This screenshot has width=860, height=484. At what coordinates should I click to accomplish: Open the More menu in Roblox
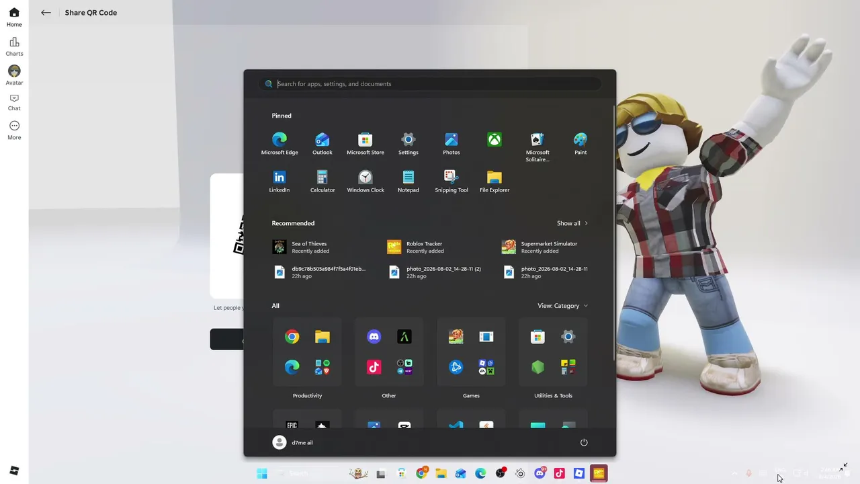click(14, 130)
